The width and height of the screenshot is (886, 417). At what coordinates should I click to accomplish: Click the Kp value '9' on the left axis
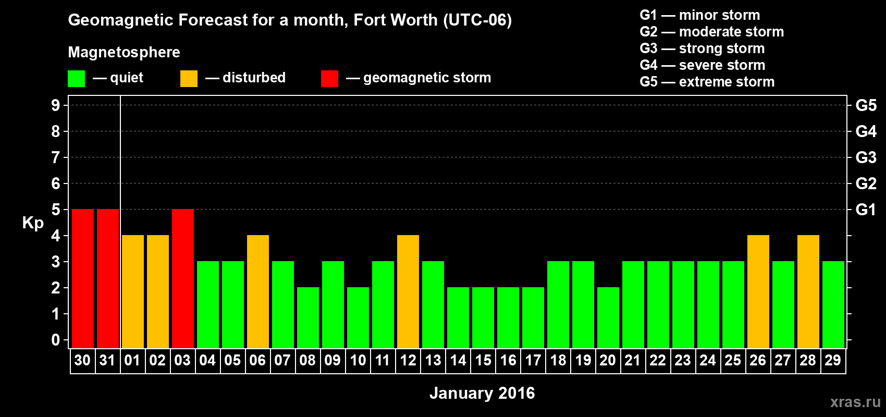click(56, 105)
